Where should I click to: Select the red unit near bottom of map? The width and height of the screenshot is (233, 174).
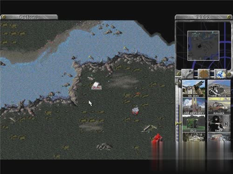(x=157, y=138)
